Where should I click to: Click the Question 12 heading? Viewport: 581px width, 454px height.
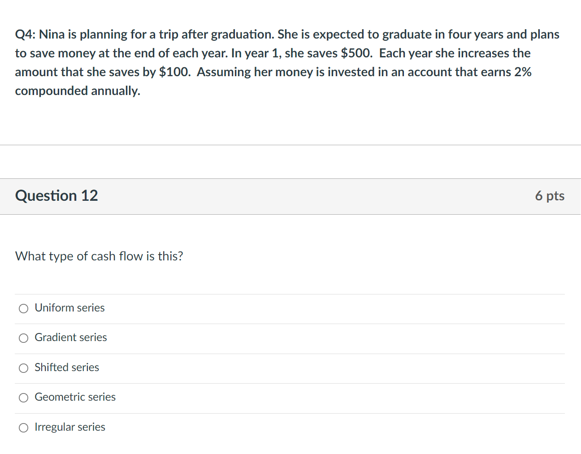tap(56, 195)
